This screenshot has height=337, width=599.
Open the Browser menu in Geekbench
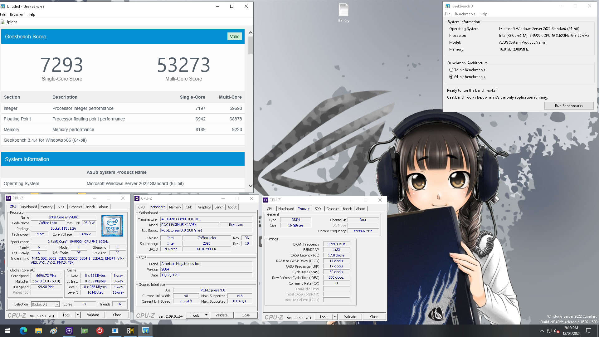(17, 14)
